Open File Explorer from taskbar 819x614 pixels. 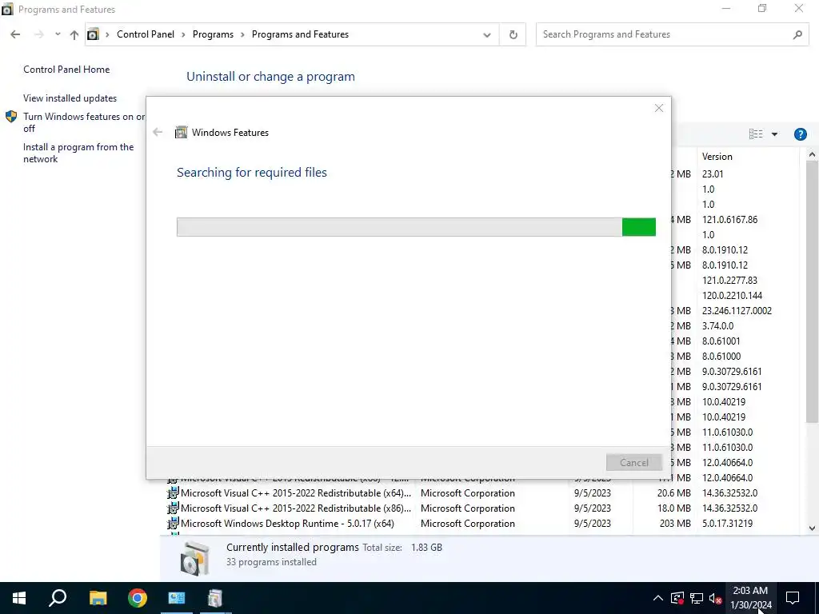tap(98, 598)
